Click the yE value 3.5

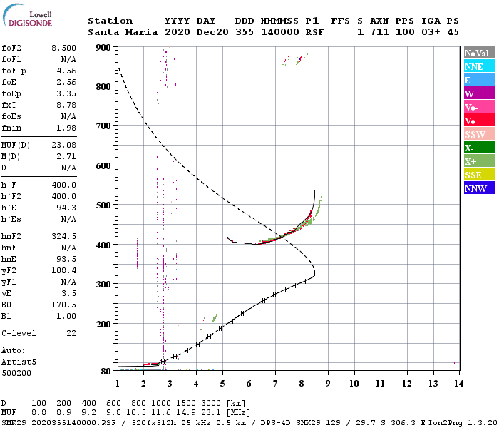coord(68,294)
